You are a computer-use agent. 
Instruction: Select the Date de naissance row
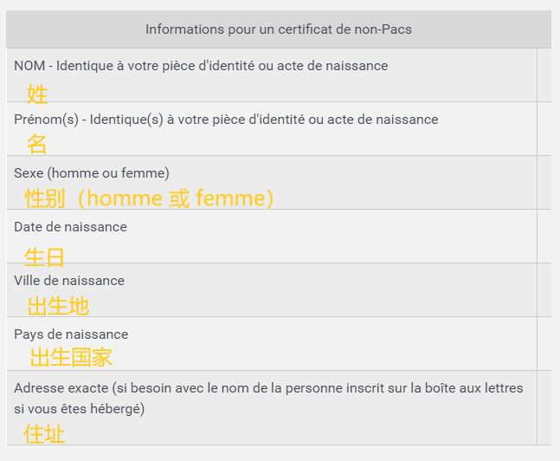point(272,237)
